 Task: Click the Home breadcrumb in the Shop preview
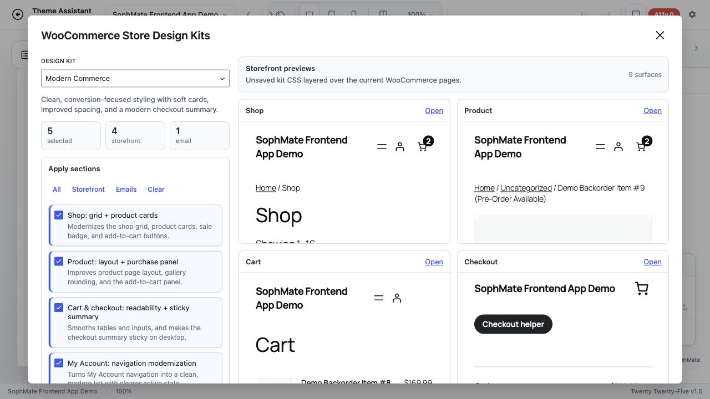click(x=266, y=188)
